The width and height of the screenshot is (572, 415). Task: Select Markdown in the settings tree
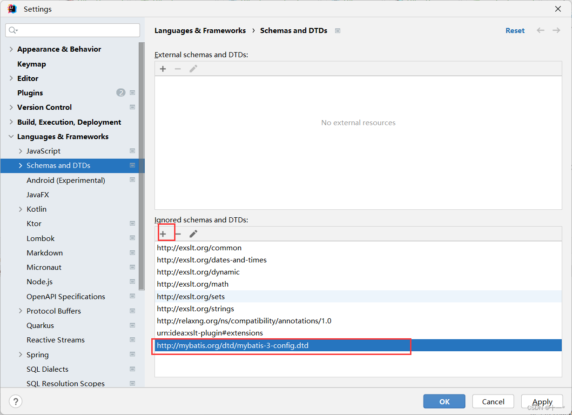click(44, 253)
